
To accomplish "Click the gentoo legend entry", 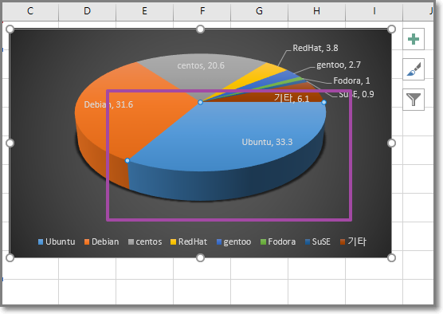I will [233, 242].
